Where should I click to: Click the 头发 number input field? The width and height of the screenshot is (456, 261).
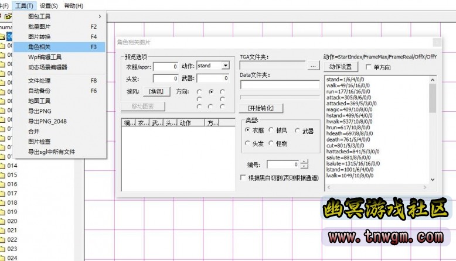165,78
